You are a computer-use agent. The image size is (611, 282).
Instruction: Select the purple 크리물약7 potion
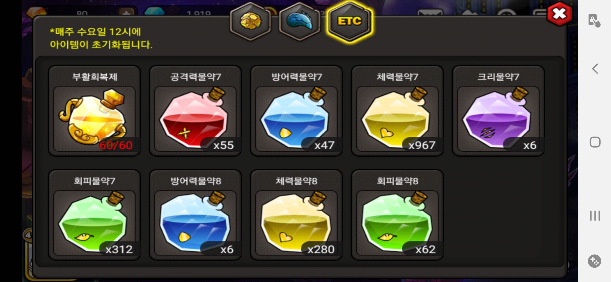(498, 111)
